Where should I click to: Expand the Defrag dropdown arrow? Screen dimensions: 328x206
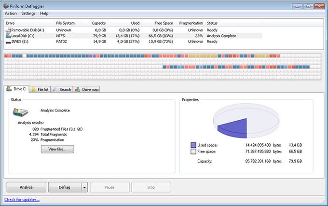pos(84,187)
